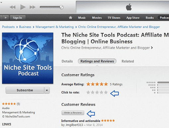
Task: Open the Subscribe dropdown arrow
Action: [x=47, y=90]
